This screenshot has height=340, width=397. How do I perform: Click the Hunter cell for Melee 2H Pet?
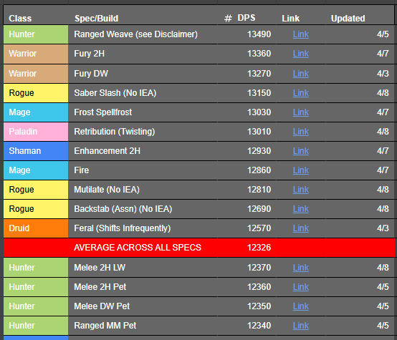[x=36, y=287]
